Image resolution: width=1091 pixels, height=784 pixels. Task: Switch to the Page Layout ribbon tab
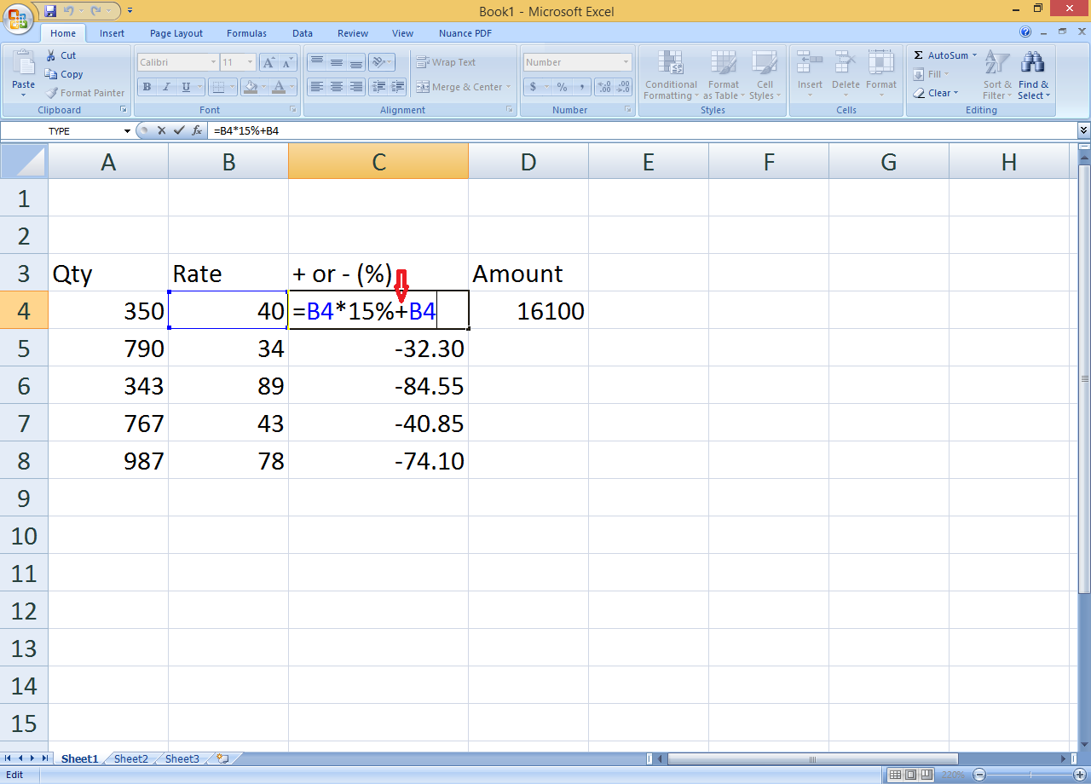(176, 33)
